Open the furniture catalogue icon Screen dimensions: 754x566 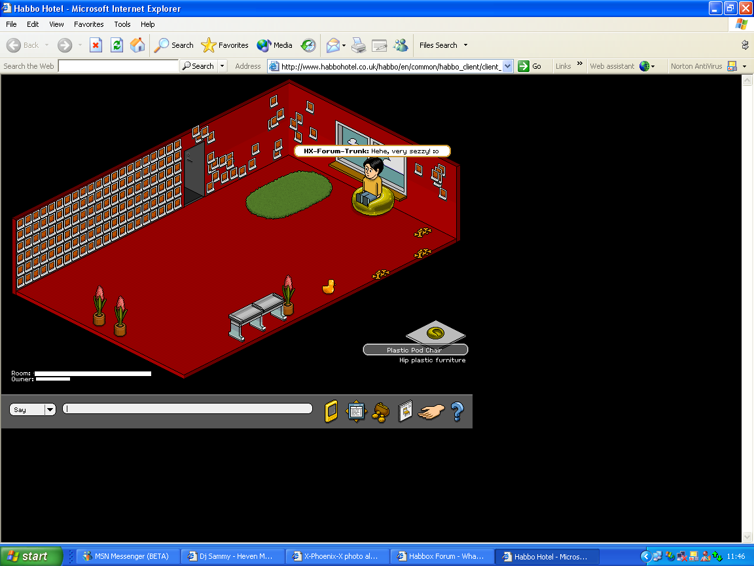point(405,411)
